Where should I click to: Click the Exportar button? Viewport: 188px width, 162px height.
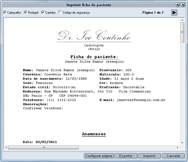[x=126, y=156]
